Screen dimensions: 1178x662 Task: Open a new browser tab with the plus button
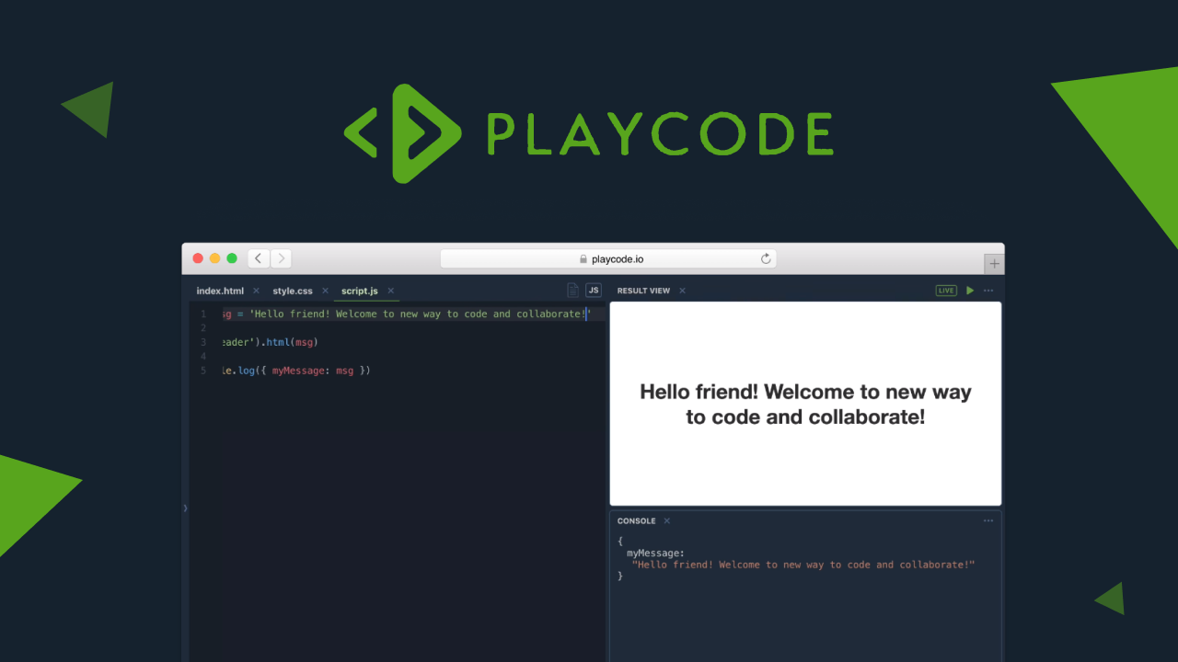click(x=994, y=263)
